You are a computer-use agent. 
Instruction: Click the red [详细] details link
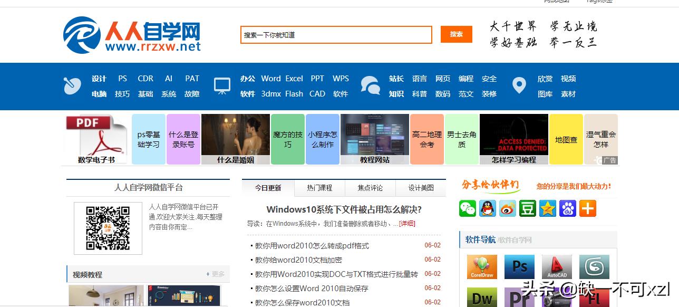tap(407, 224)
